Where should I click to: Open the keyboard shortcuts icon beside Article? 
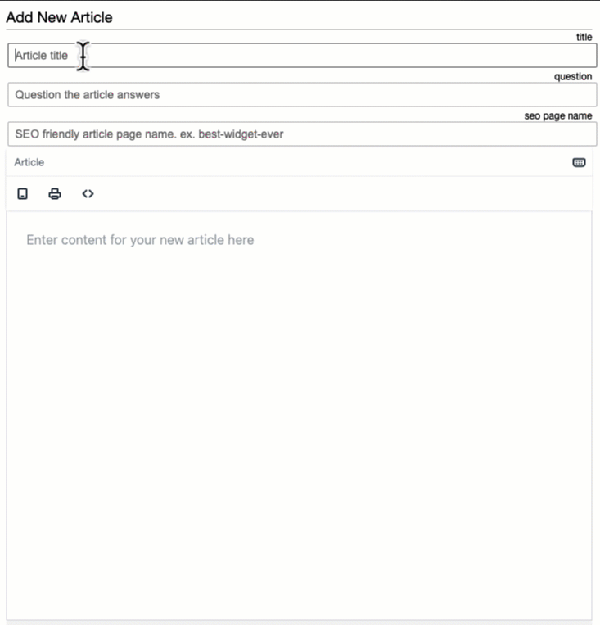579,162
